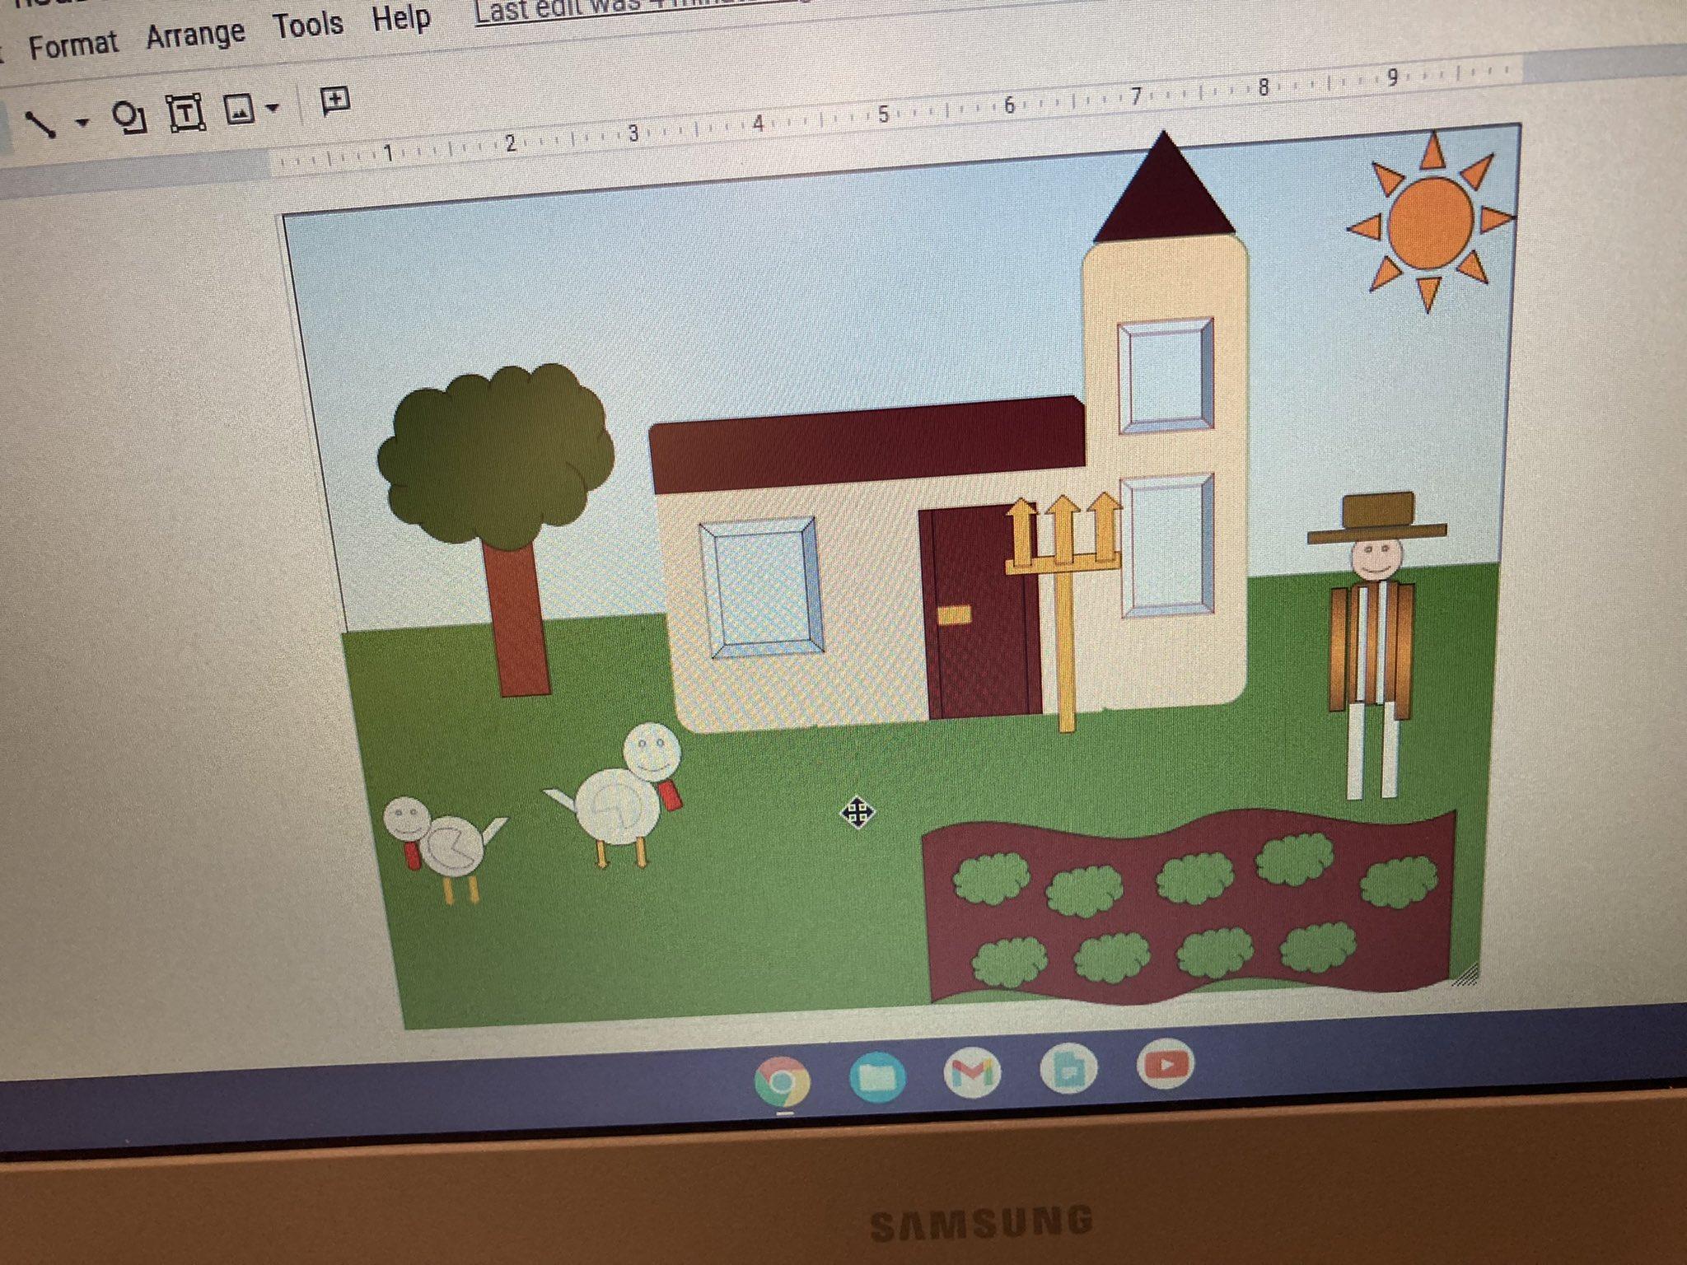
Task: Click the Insert image icon
Action: 239,110
